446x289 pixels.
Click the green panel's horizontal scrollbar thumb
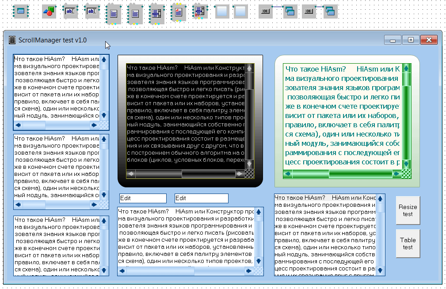click(311, 174)
